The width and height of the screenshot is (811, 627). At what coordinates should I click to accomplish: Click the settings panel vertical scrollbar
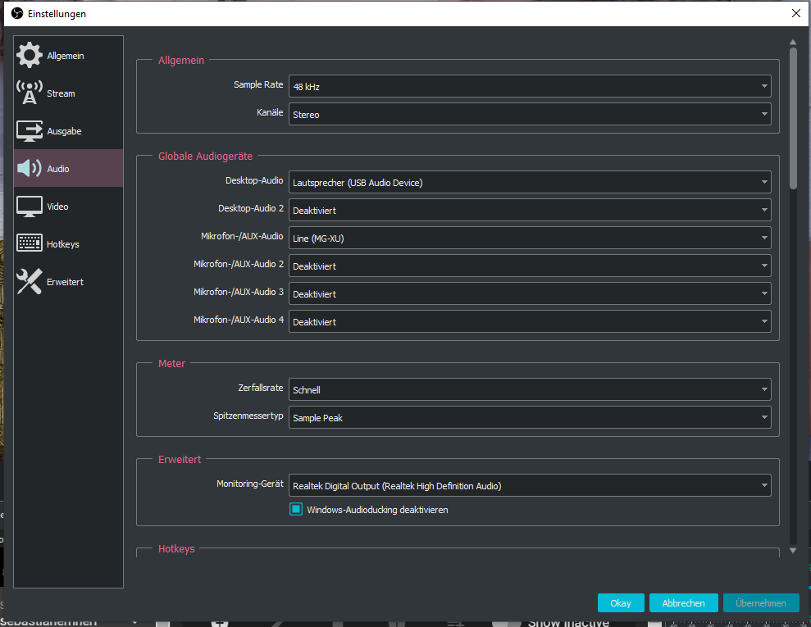tap(792, 119)
